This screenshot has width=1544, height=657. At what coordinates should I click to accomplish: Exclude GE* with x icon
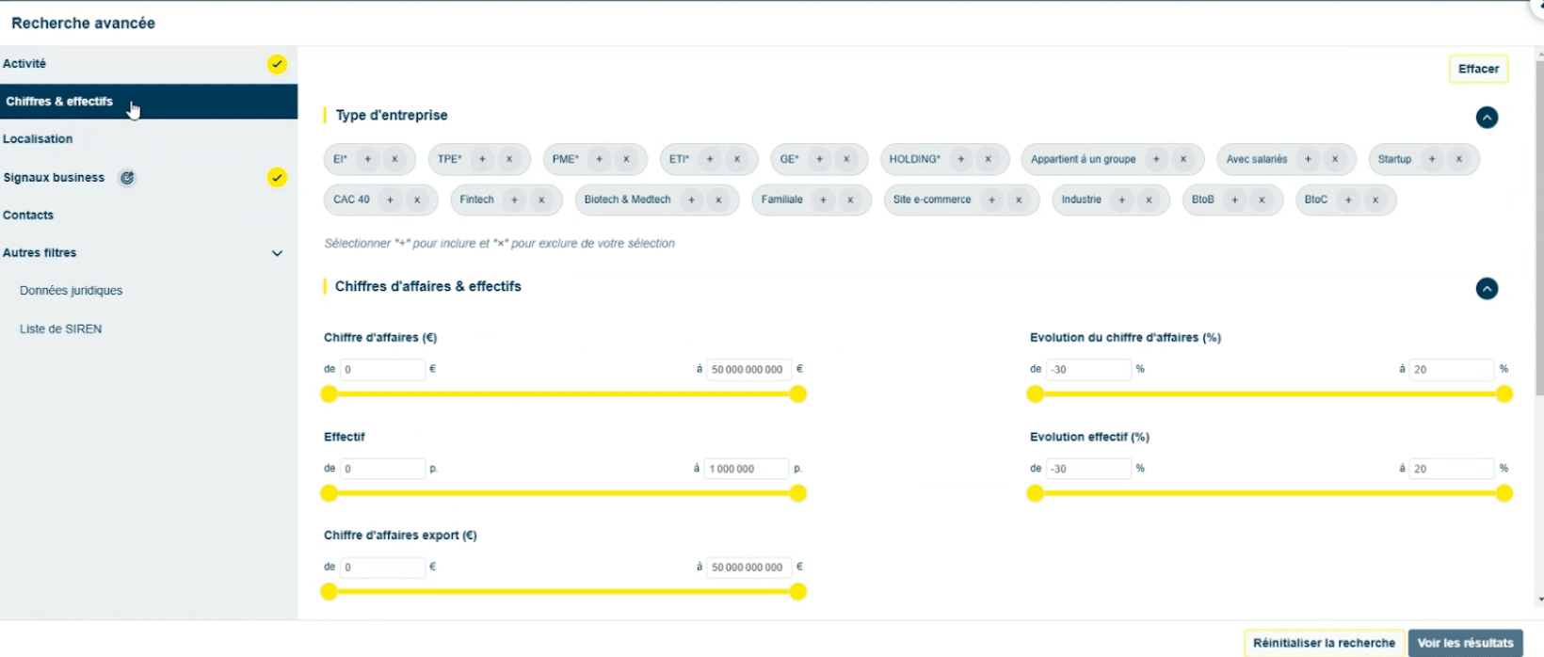[846, 159]
